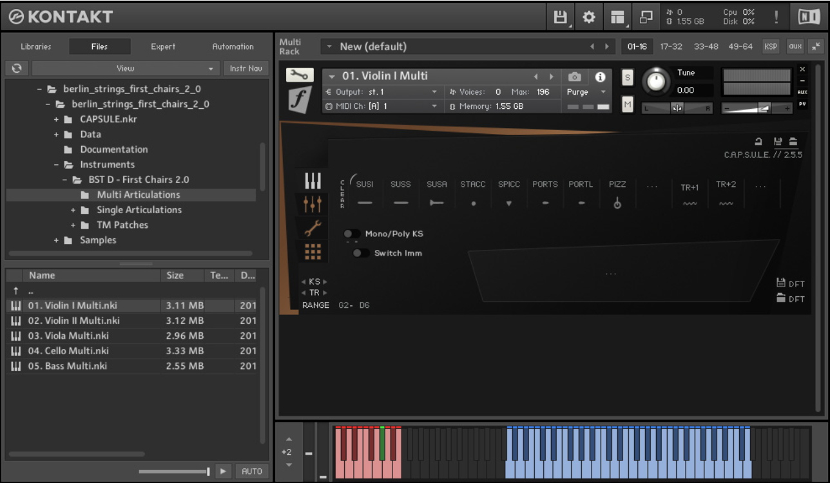Open the Output st.1 dropdown

(382, 92)
